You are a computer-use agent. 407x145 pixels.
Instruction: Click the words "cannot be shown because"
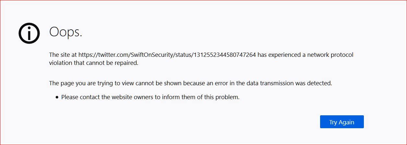[x=161, y=83]
